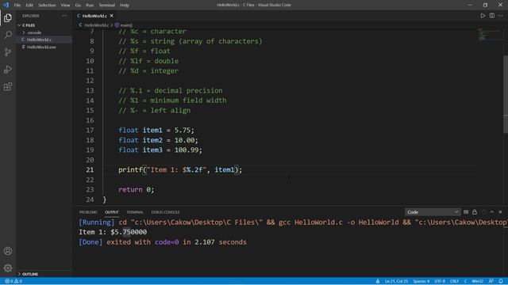Open the Explorer view in activity bar
The height and width of the screenshot is (285, 508).
point(8,17)
